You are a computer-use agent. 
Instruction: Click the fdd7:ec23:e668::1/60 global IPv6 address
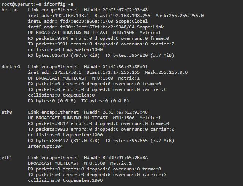pos(87,21)
